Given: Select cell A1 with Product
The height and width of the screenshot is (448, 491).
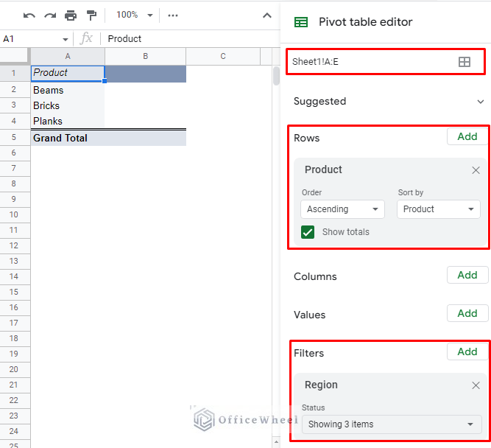Looking at the screenshot, I should tap(67, 74).
